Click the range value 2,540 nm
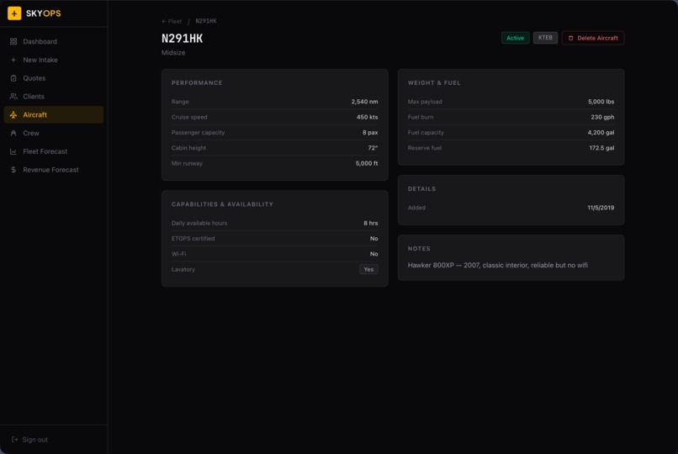Screen dimensions: 678x454 pos(364,102)
